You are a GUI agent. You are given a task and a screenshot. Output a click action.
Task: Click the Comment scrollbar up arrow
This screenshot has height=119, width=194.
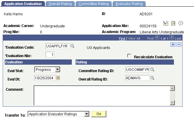[172, 88]
